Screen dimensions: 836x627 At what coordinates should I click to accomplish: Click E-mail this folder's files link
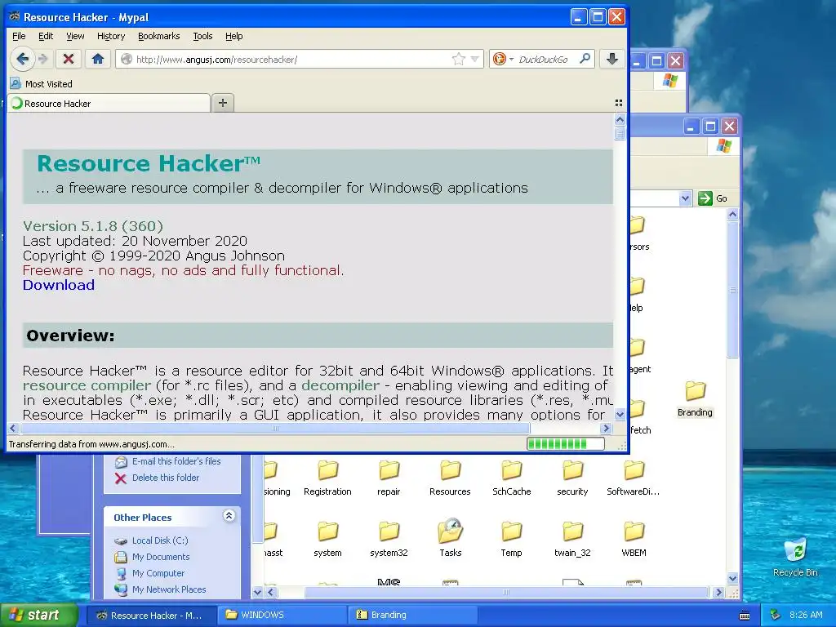point(176,461)
